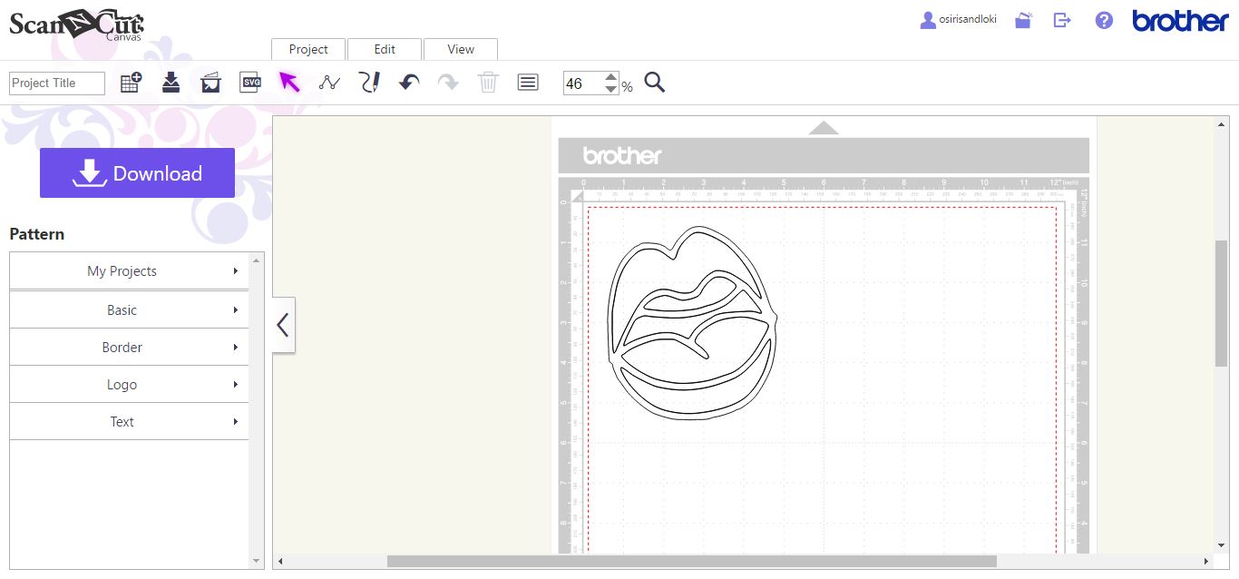This screenshot has height=579, width=1239.
Task: Click the Download button
Action: (137, 172)
